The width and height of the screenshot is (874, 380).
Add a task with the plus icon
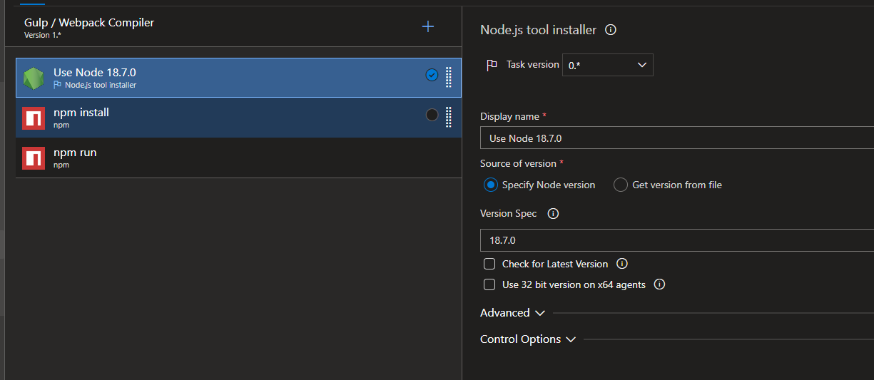[428, 27]
